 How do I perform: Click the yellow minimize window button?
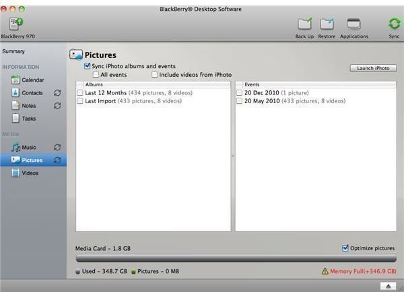(13, 9)
